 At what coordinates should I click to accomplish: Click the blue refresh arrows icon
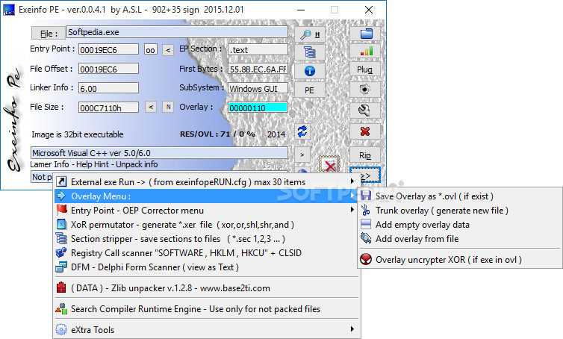302,131
